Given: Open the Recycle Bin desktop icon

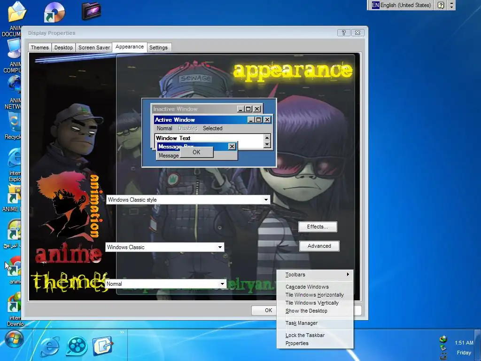Looking at the screenshot, I should [14, 122].
